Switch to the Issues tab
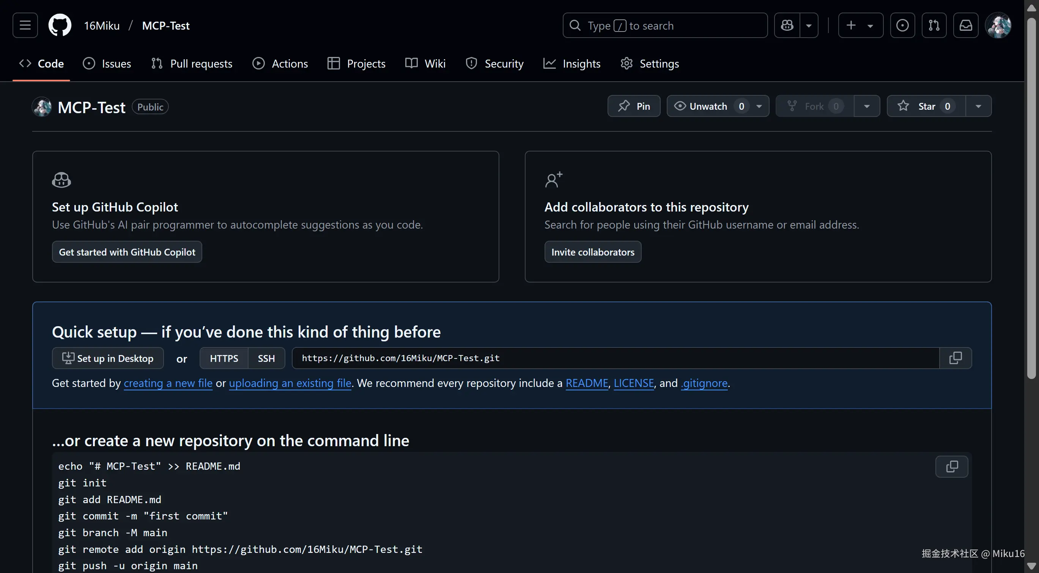 (107, 63)
